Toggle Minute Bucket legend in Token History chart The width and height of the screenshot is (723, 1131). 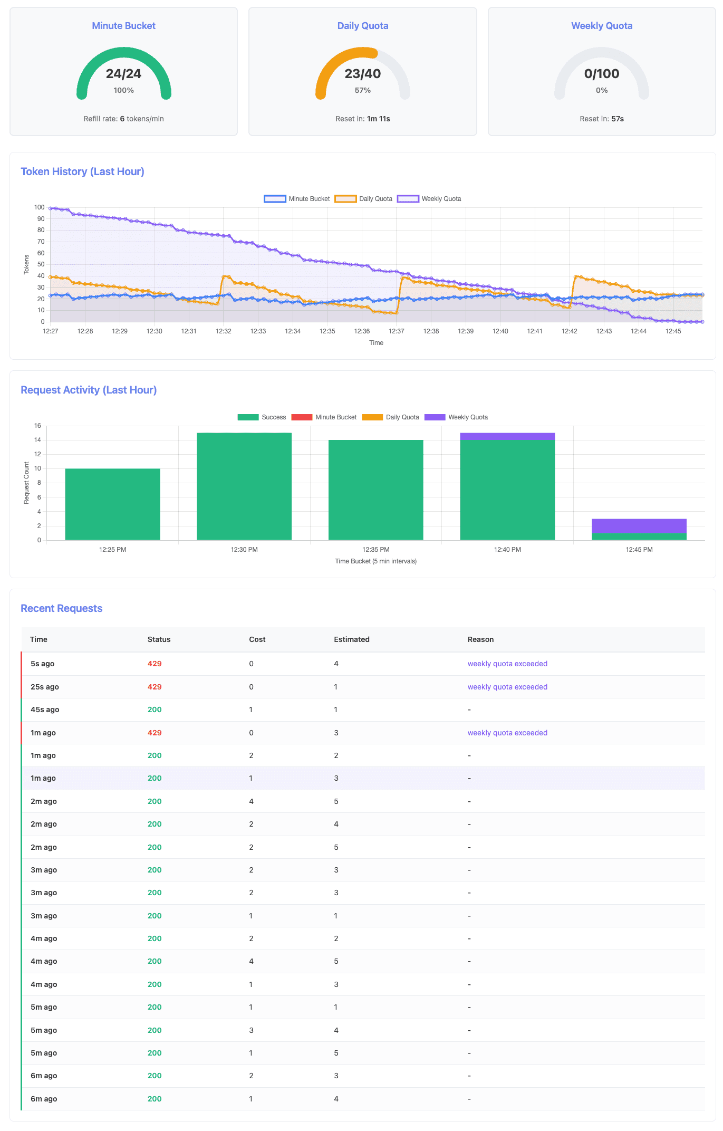(297, 199)
